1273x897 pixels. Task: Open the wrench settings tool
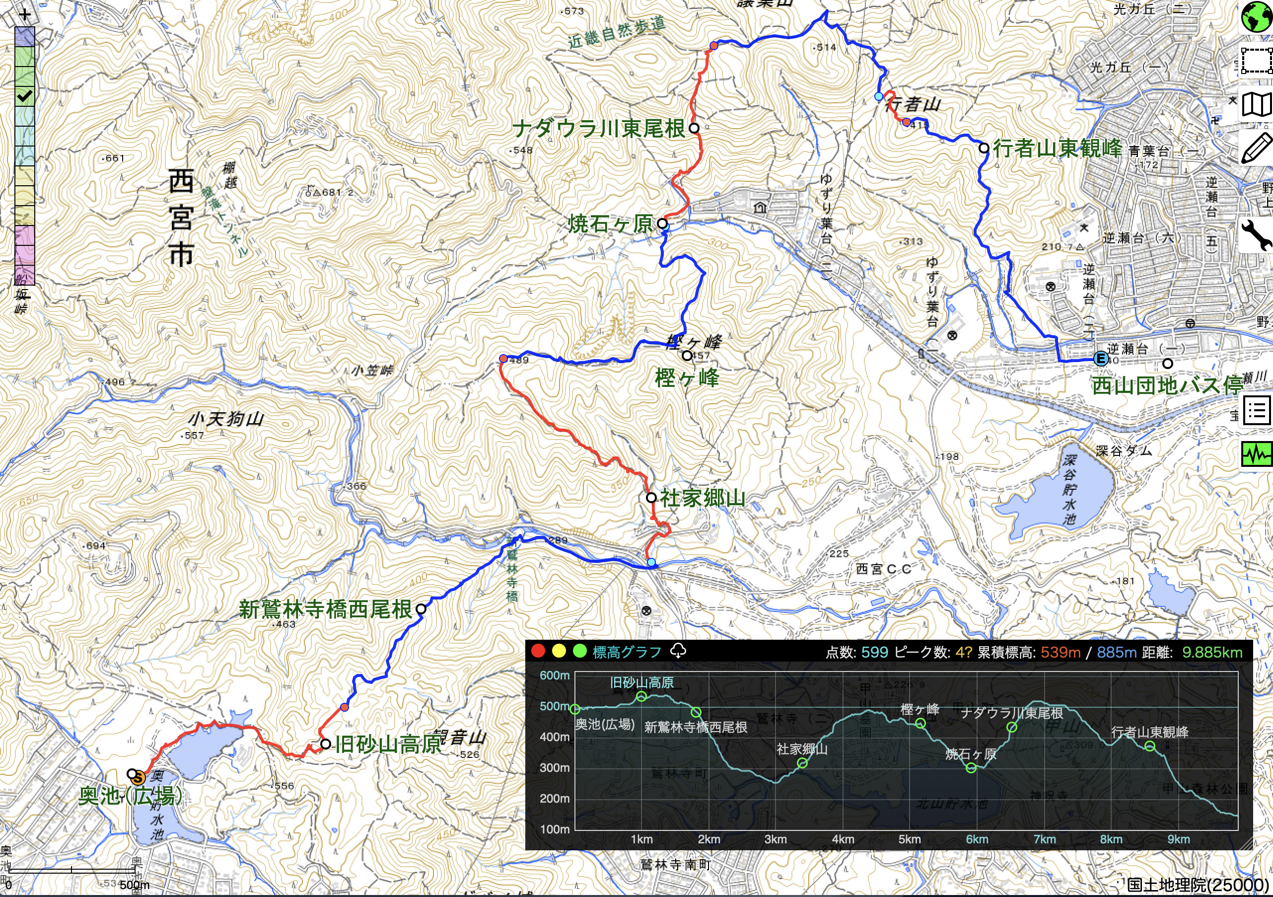(1256, 235)
